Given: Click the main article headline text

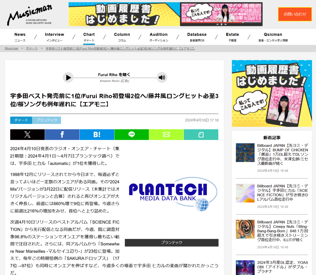Looking at the screenshot, I should [114, 100].
